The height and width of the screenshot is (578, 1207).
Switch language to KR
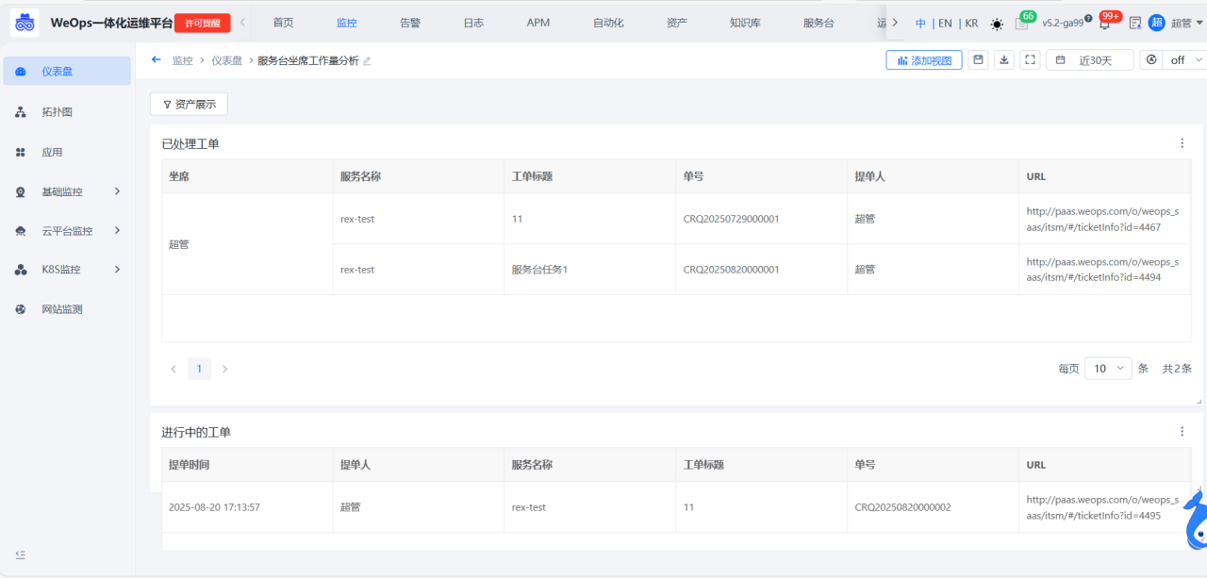coord(971,24)
